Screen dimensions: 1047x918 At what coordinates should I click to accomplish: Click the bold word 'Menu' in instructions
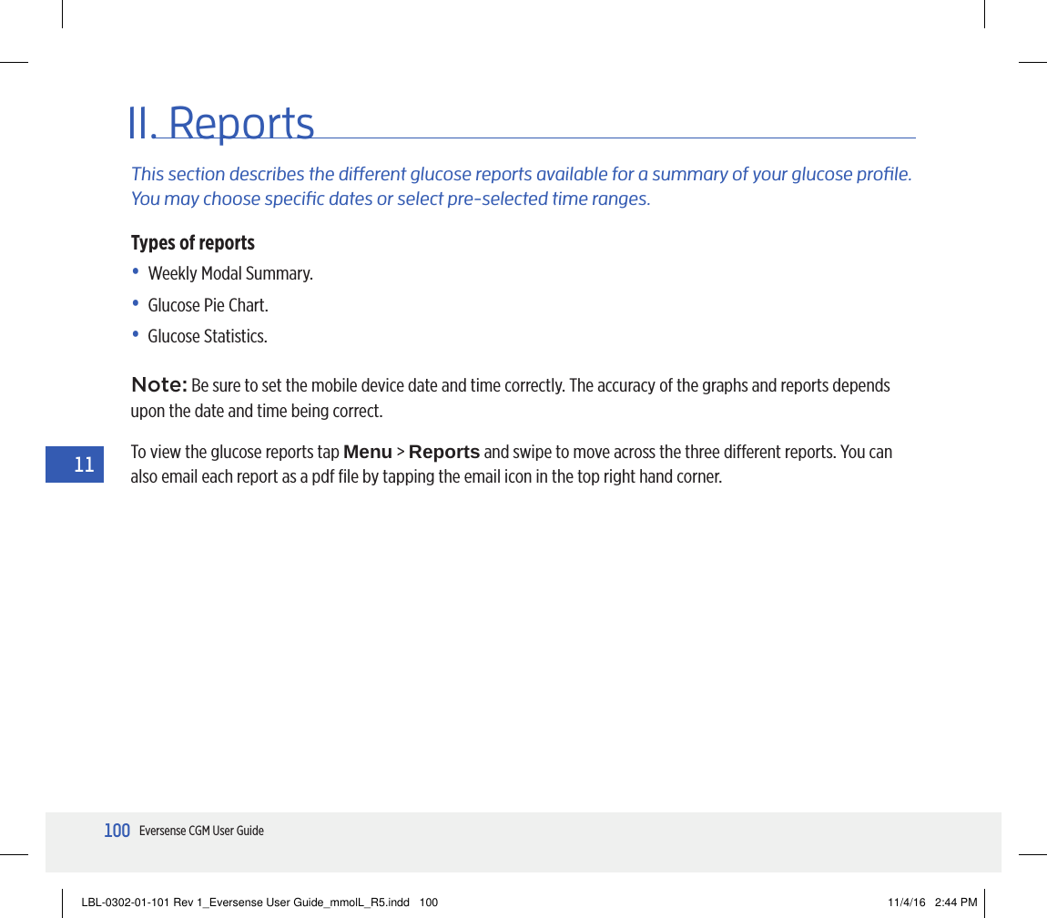point(367,453)
